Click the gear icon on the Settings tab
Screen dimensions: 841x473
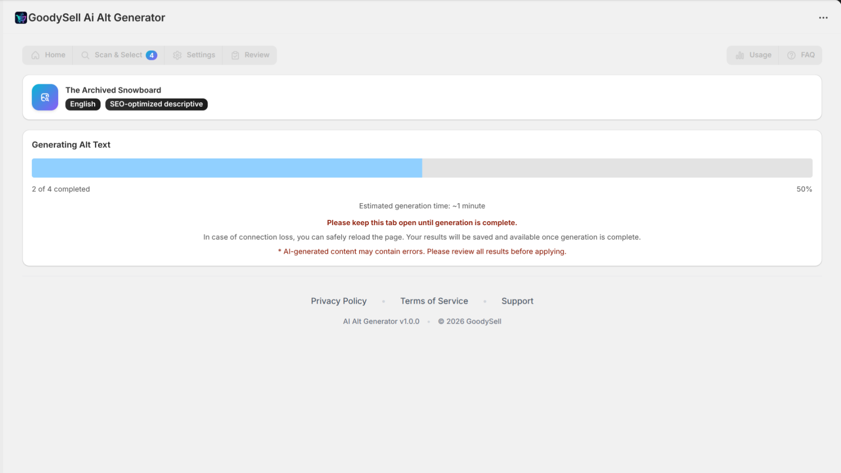[177, 55]
